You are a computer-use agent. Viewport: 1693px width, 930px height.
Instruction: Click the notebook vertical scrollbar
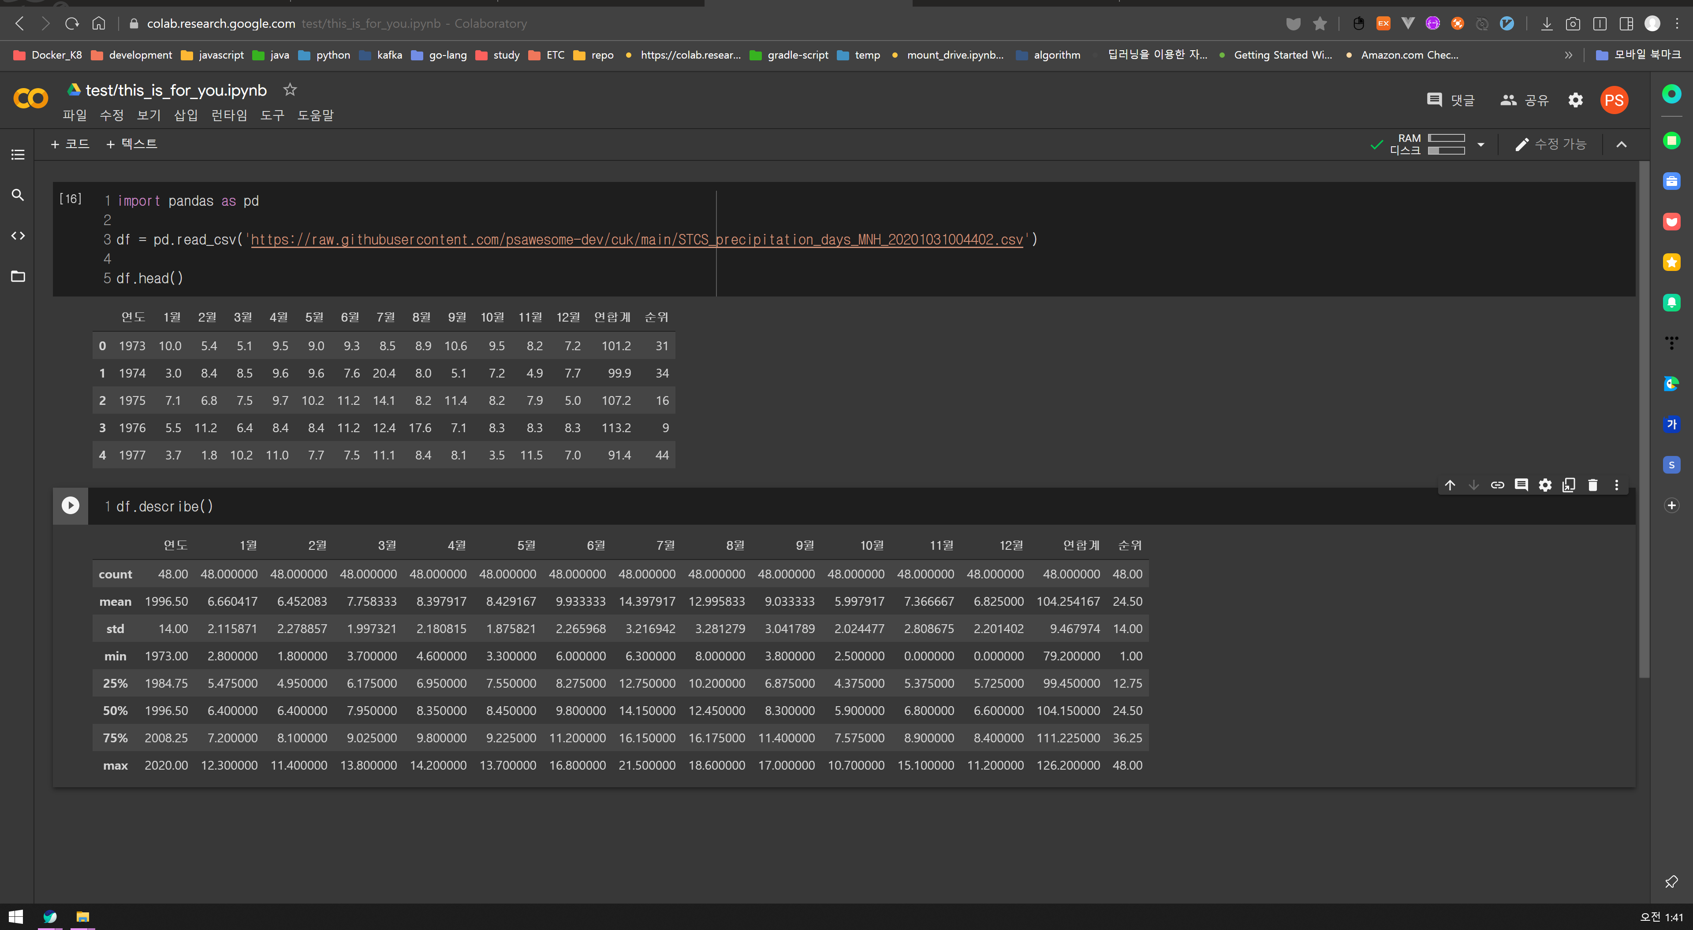click(1644, 420)
